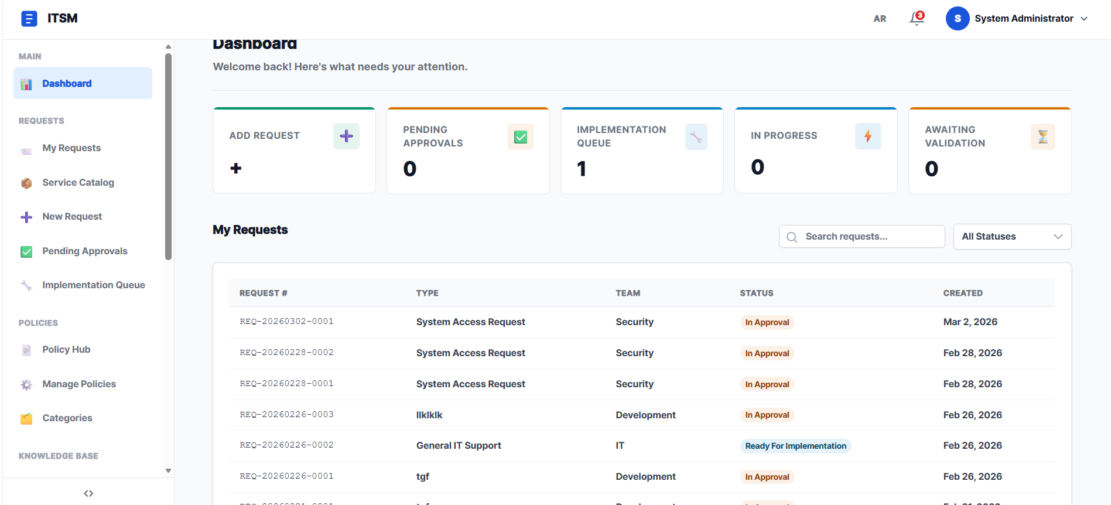Click the STATUS column header
This screenshot has height=505, width=1111.
756,293
